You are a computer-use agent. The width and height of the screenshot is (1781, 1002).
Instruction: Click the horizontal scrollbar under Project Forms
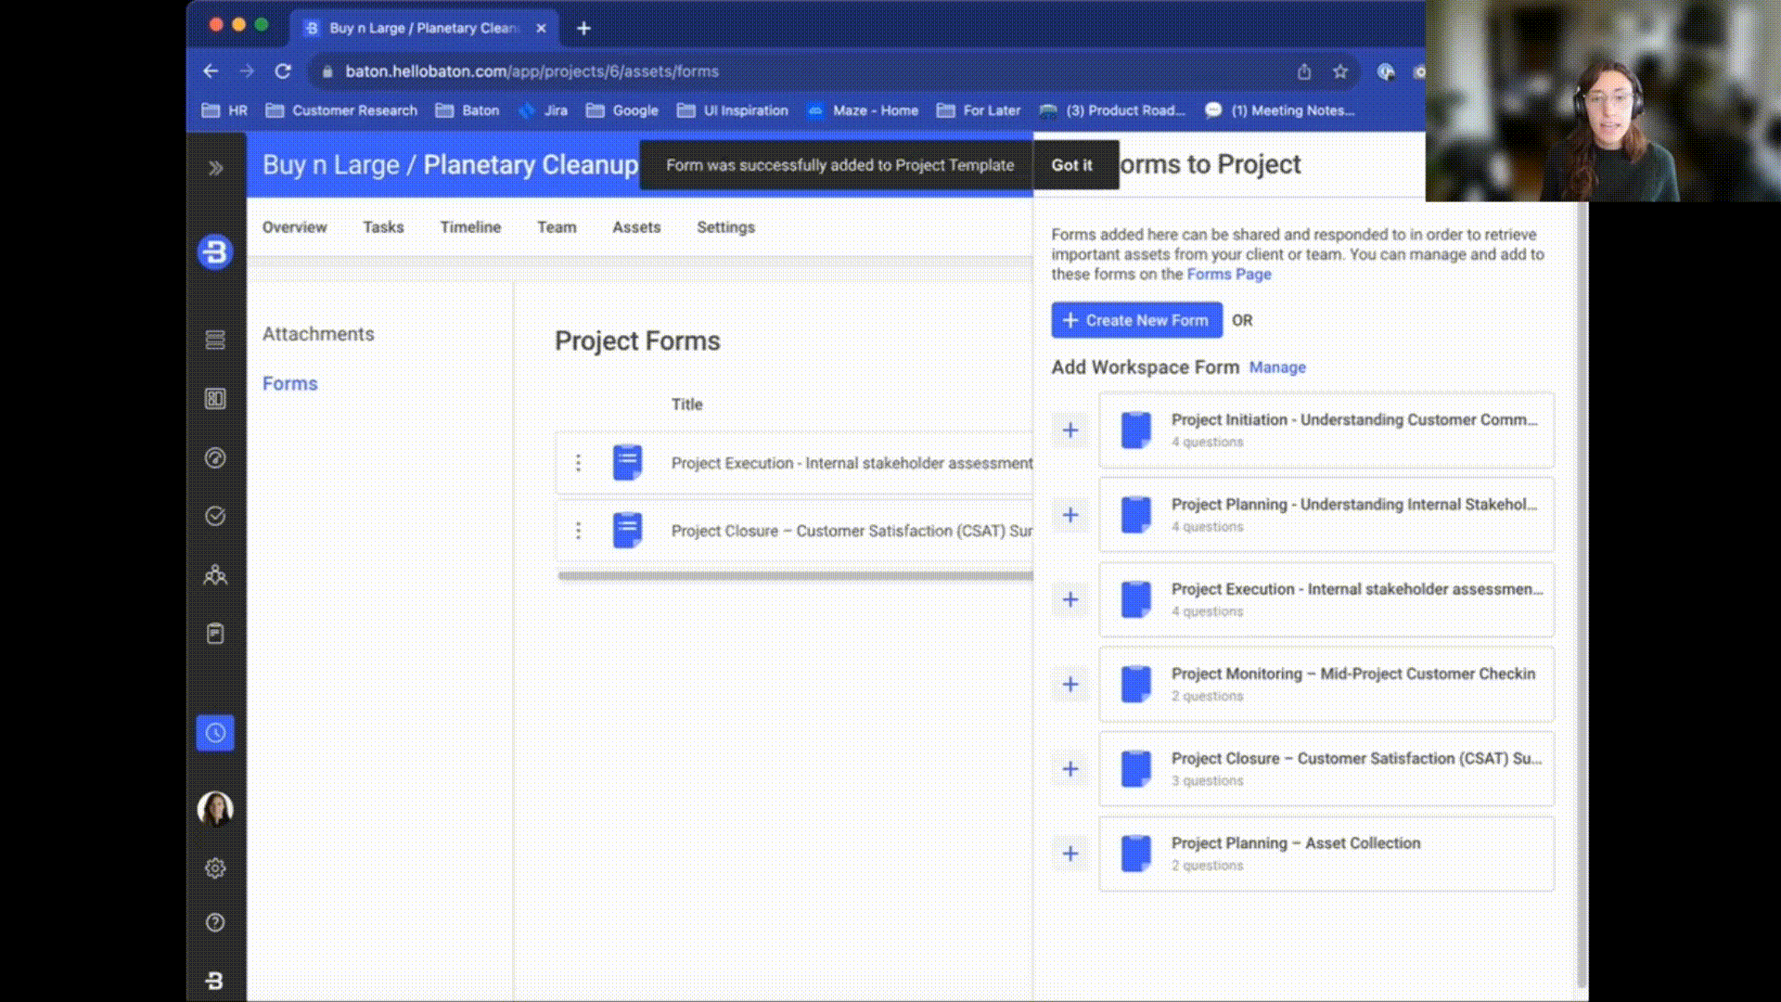coord(794,576)
